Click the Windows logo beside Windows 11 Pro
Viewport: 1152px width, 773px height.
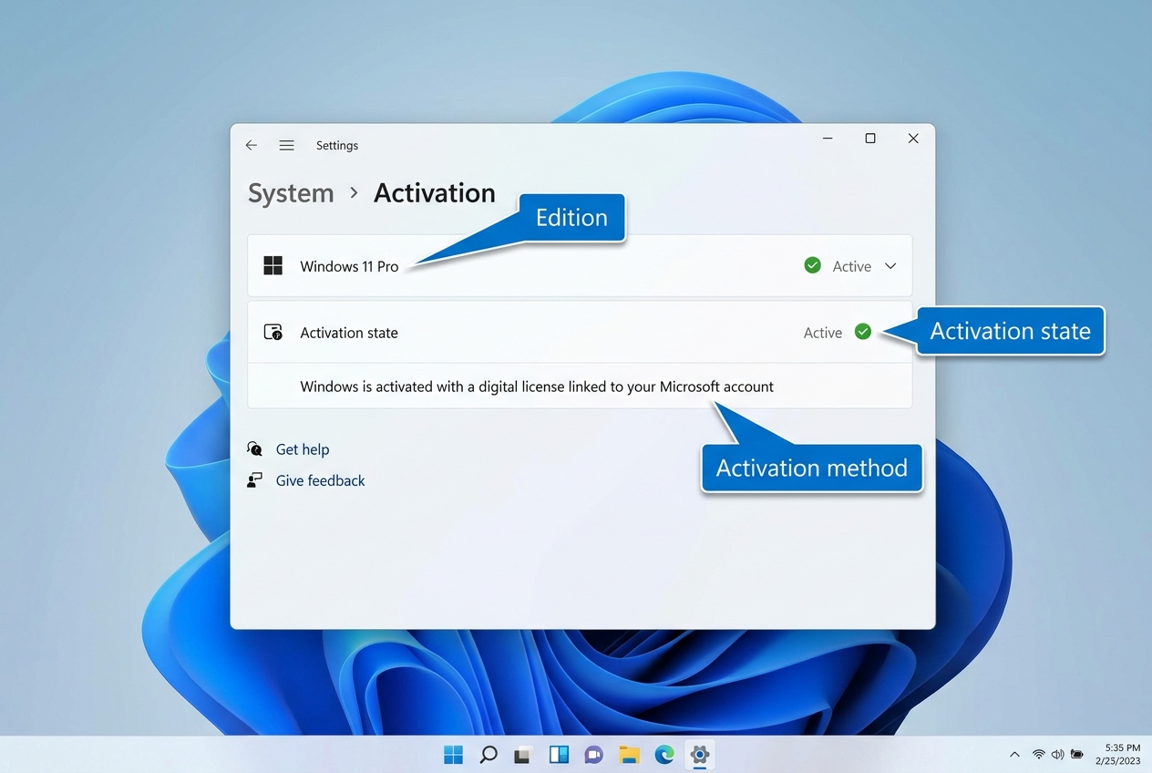273,266
